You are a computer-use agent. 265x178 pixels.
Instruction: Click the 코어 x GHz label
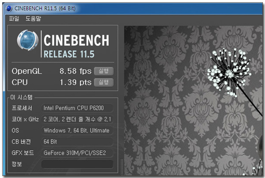click(25, 119)
